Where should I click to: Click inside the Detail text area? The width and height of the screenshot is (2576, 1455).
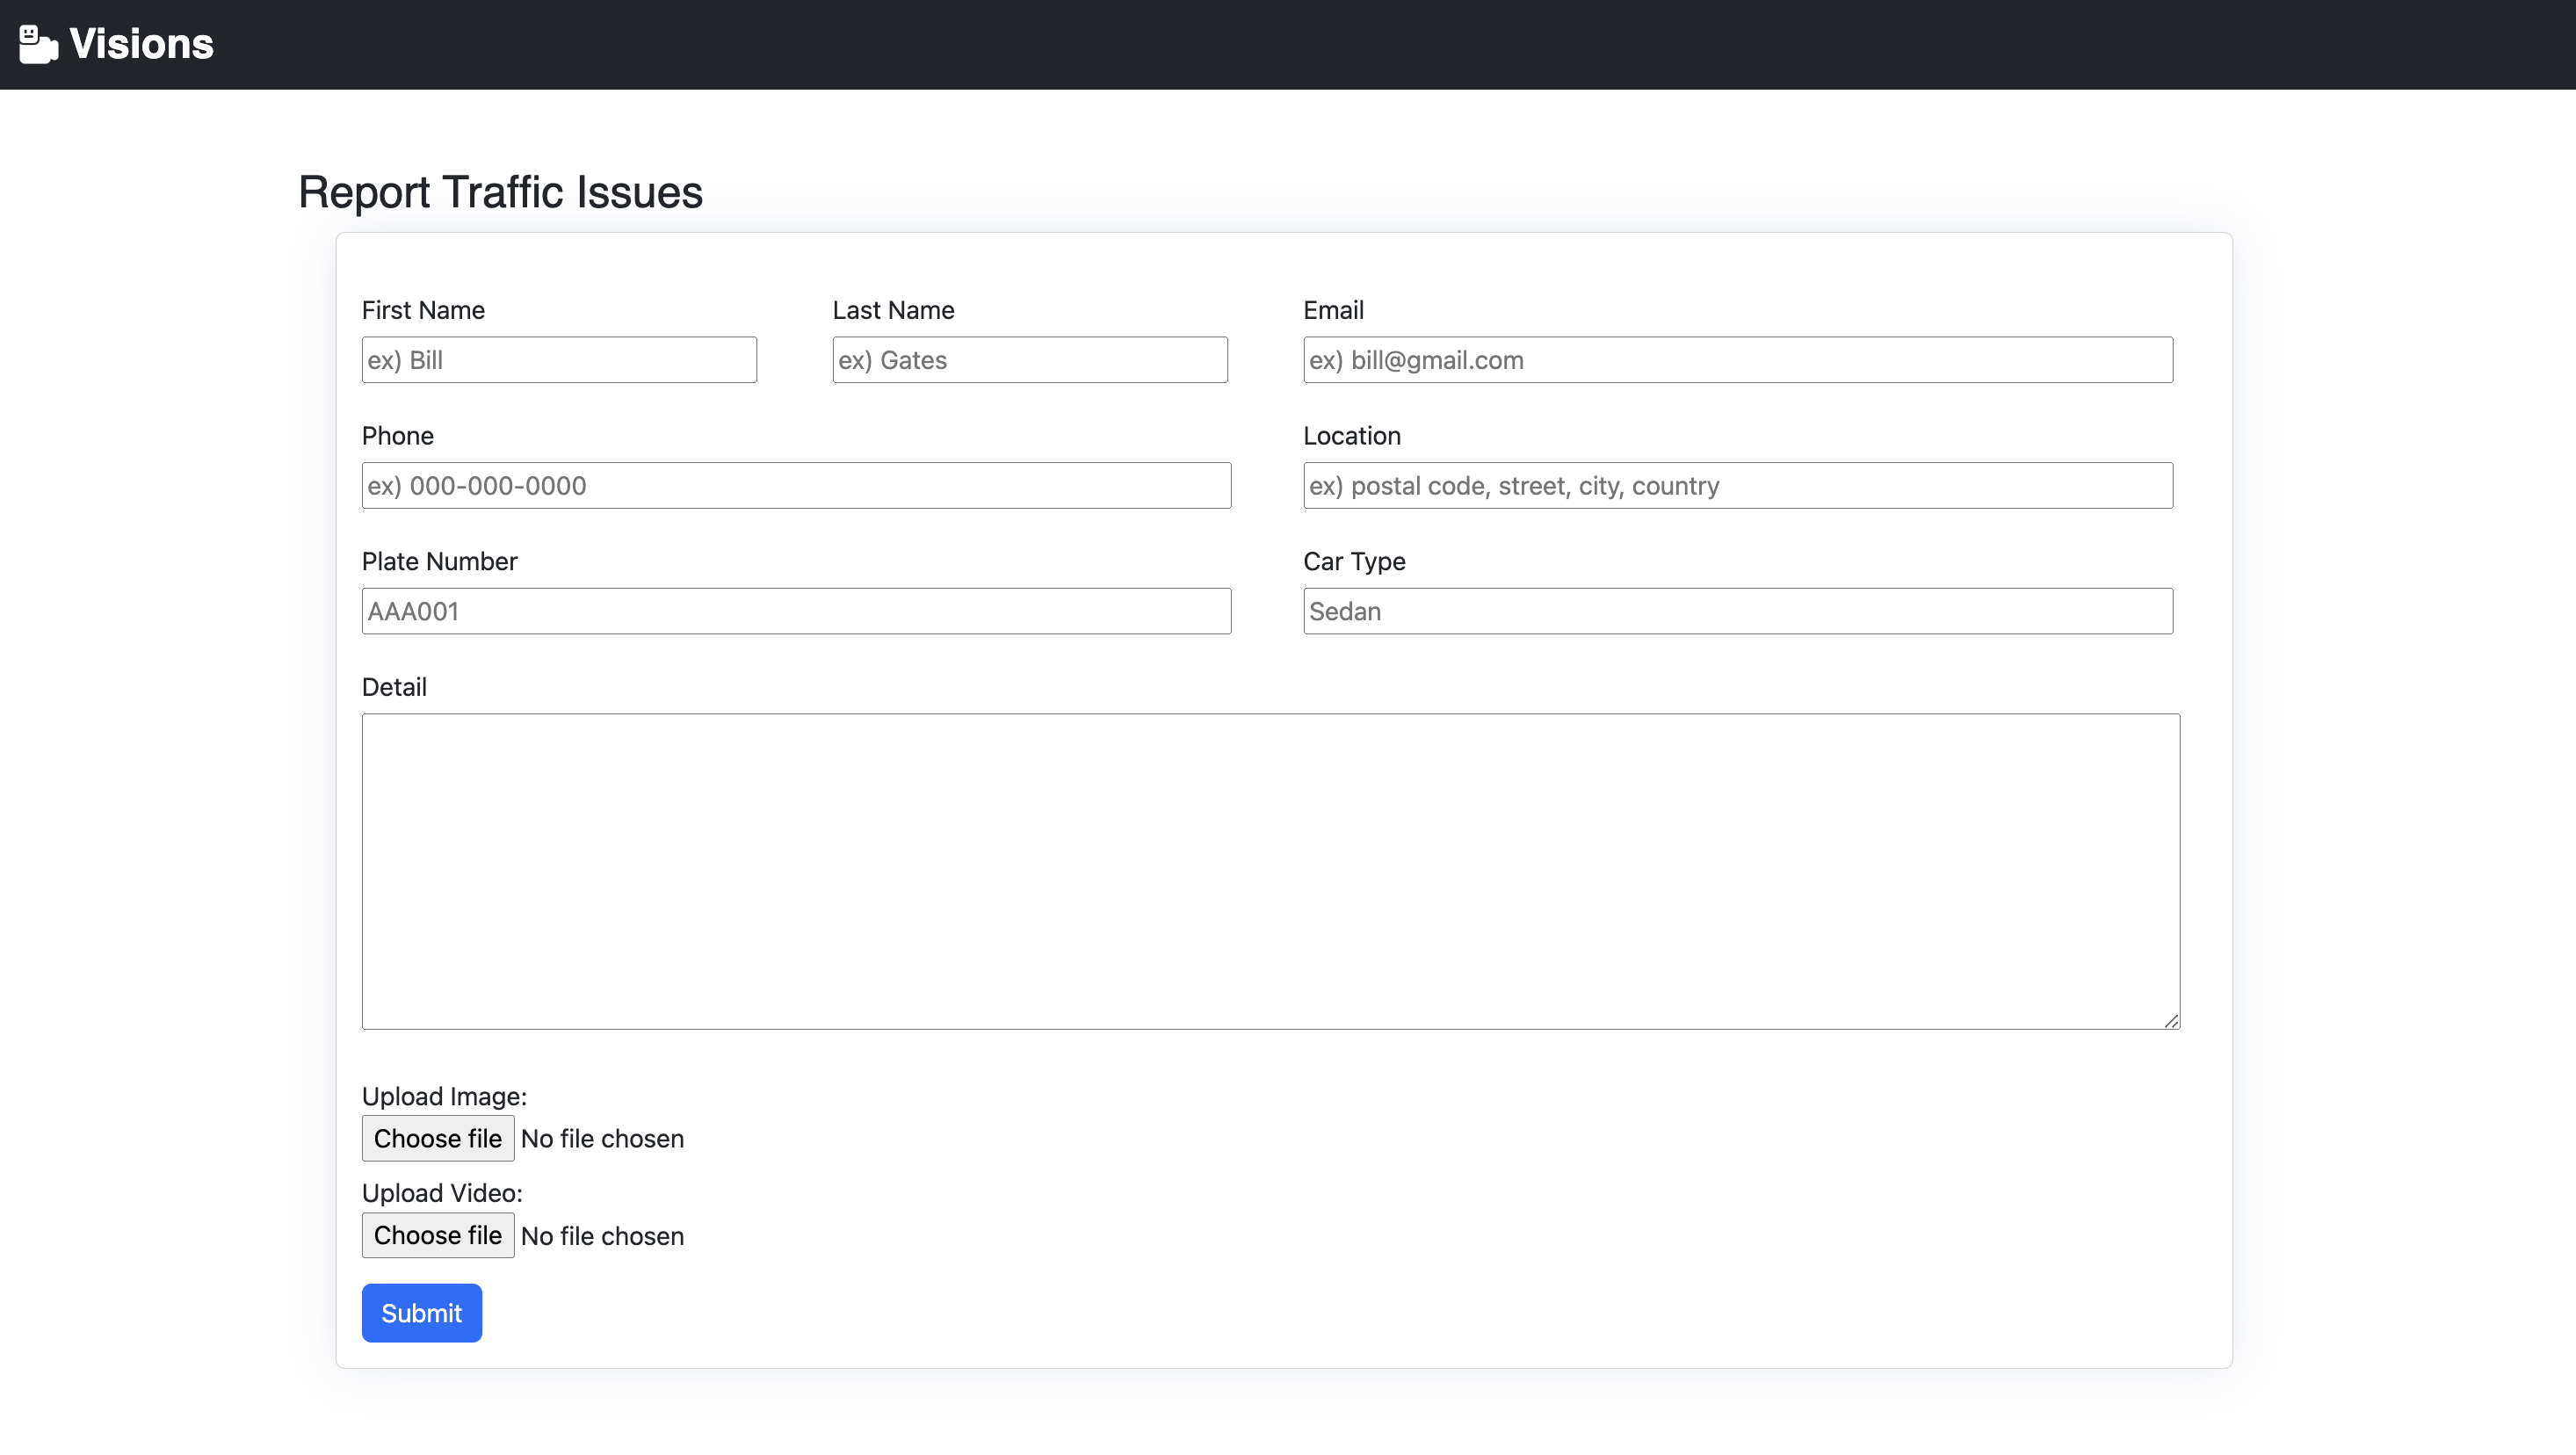pos(1270,871)
